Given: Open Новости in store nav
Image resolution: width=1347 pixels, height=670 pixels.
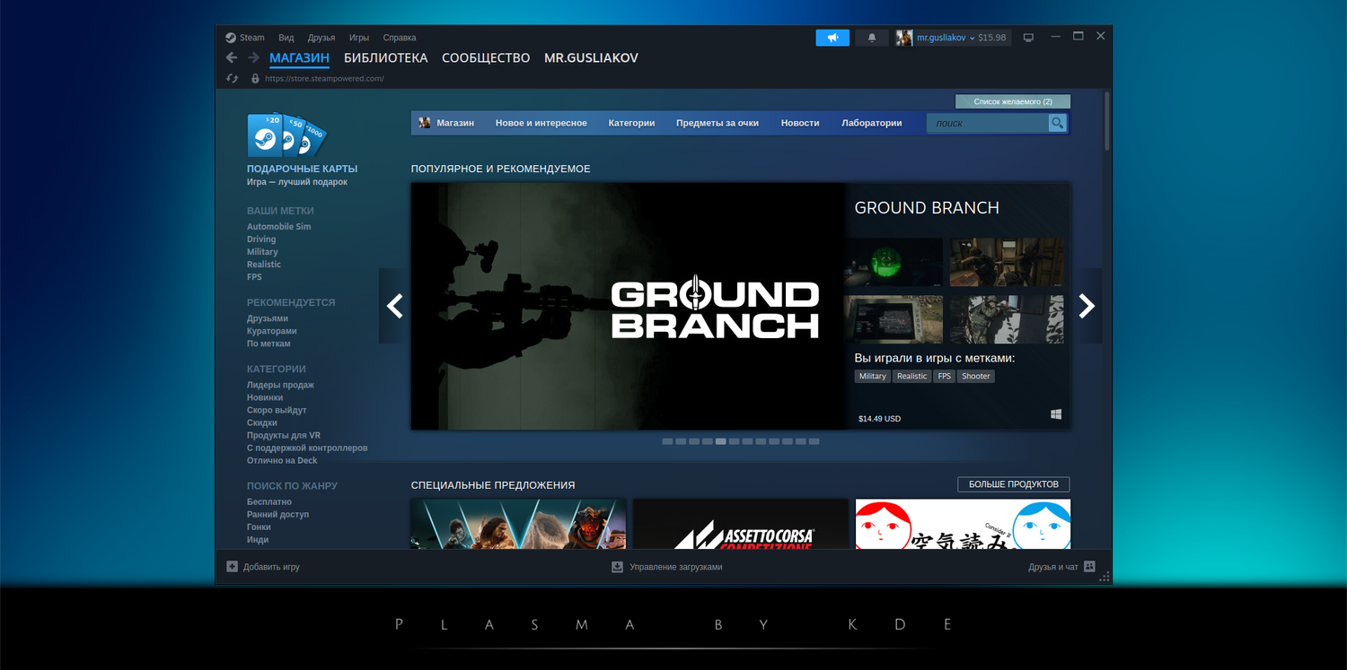Looking at the screenshot, I should tap(800, 123).
